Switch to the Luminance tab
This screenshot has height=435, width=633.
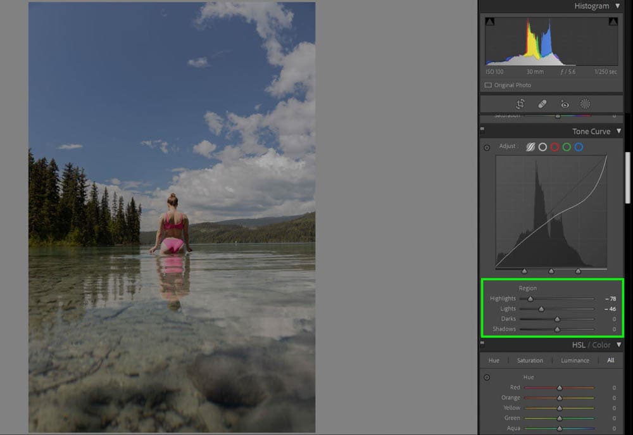575,360
